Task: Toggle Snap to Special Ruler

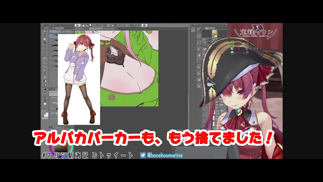Action: (x=135, y=25)
